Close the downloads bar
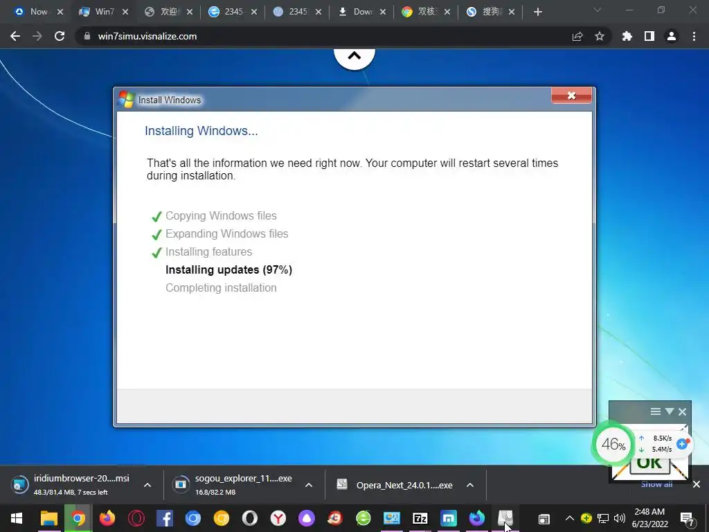 coord(697,484)
